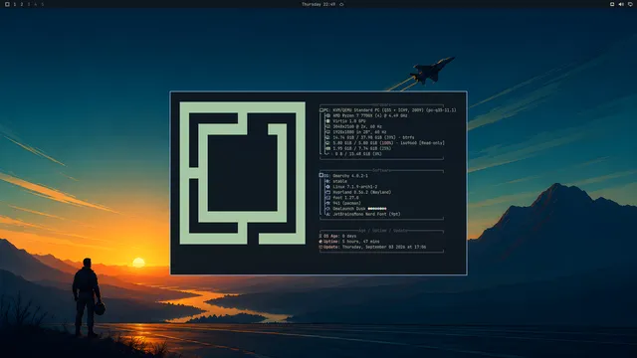This screenshot has width=637, height=358.
Task: Click the hourglass icon before OS Age
Action: [x=320, y=236]
